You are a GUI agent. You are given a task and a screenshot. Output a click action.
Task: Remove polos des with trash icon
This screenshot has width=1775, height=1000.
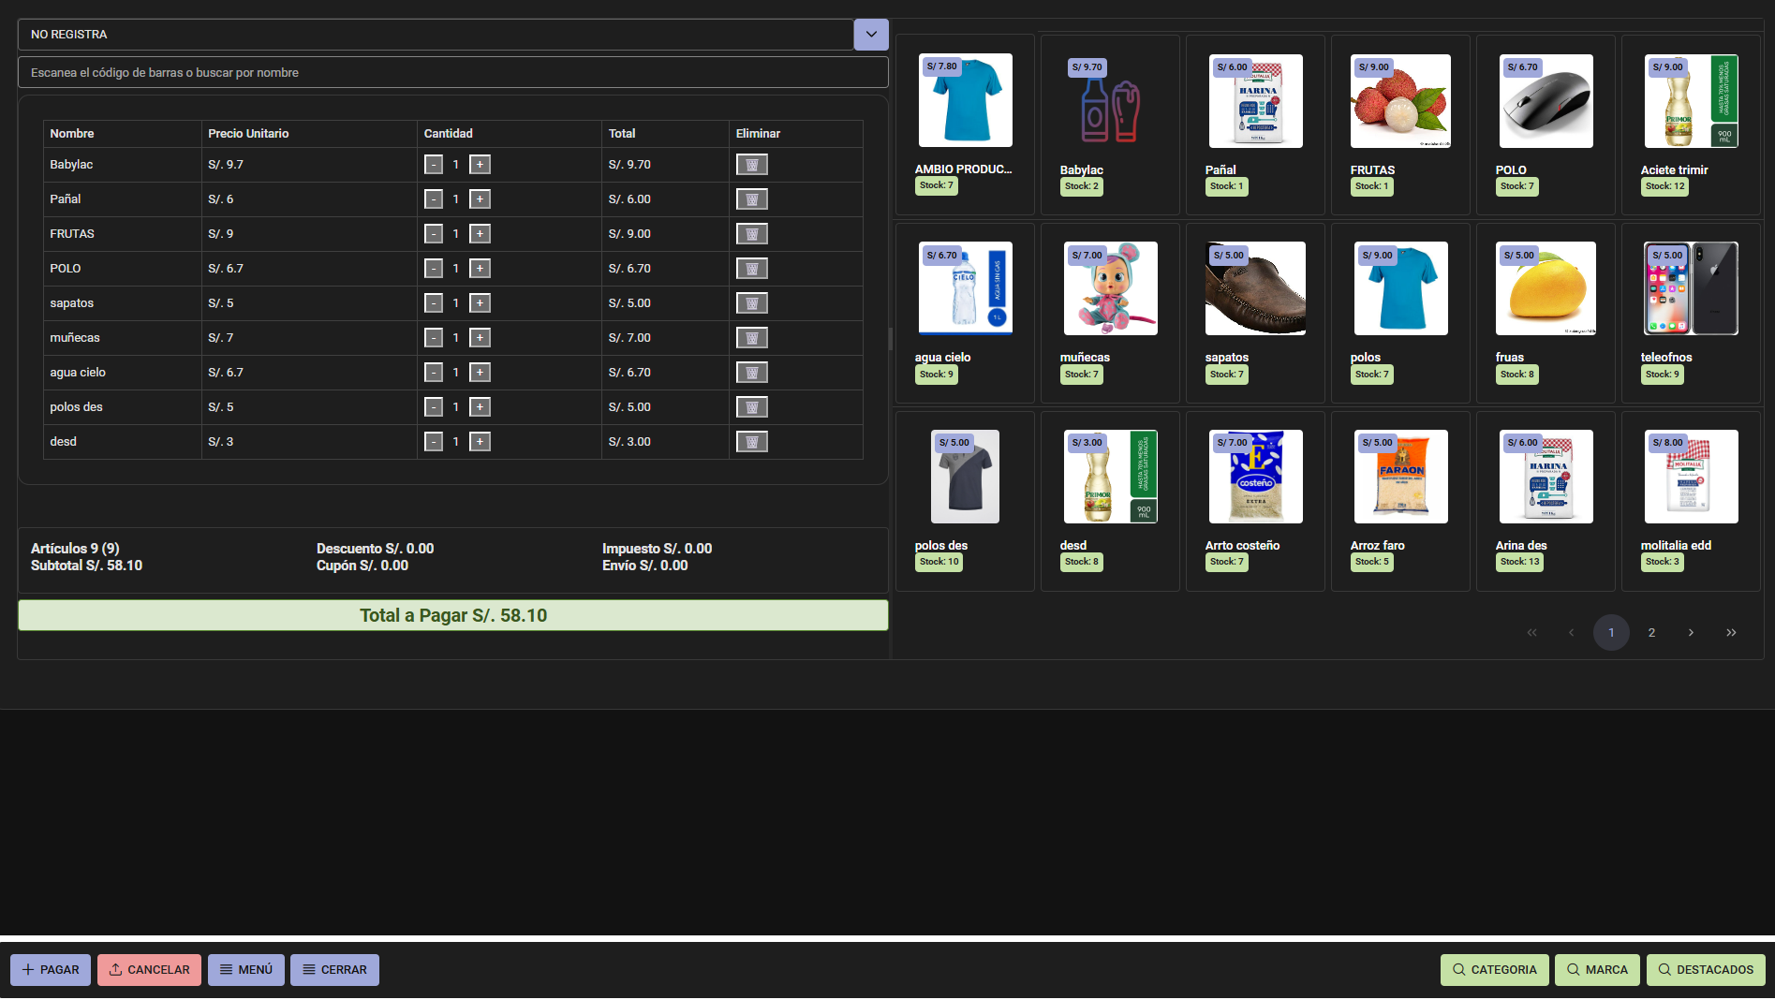click(x=751, y=407)
